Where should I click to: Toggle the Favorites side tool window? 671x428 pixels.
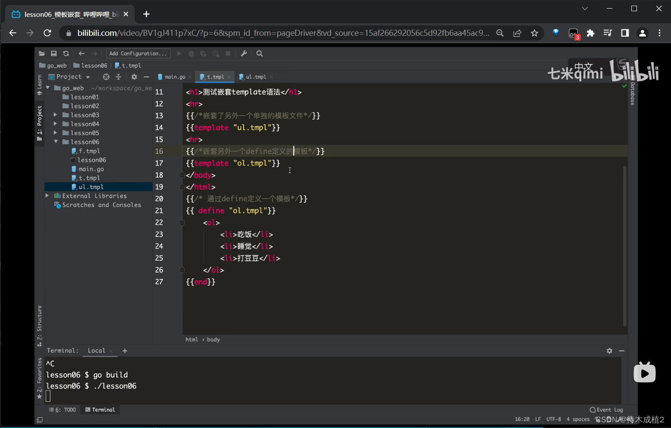pos(40,377)
